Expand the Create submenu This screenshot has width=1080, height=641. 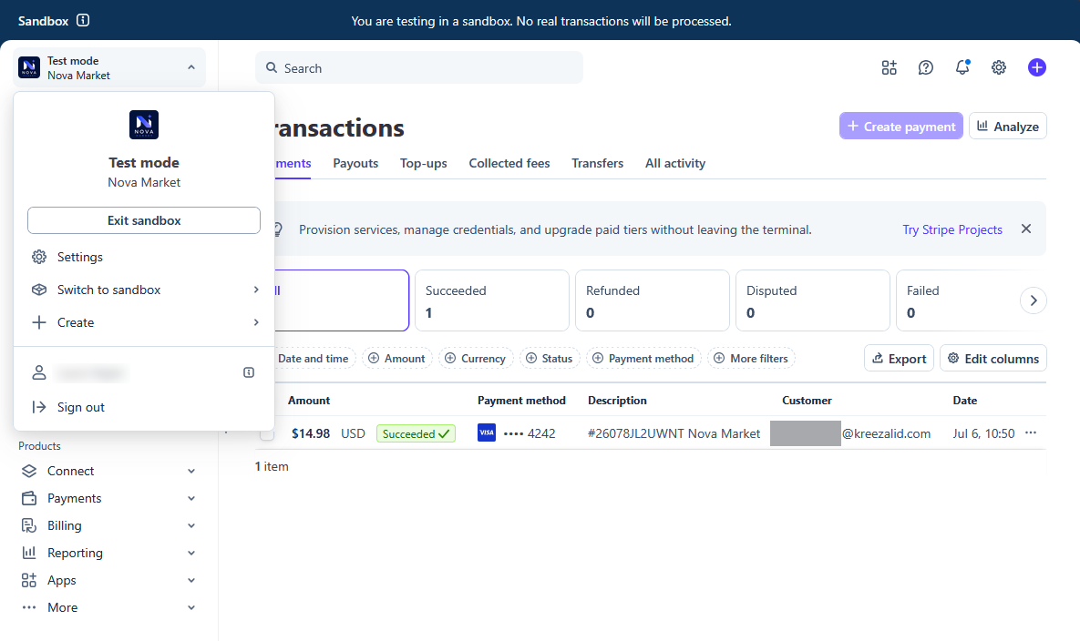[x=255, y=322]
